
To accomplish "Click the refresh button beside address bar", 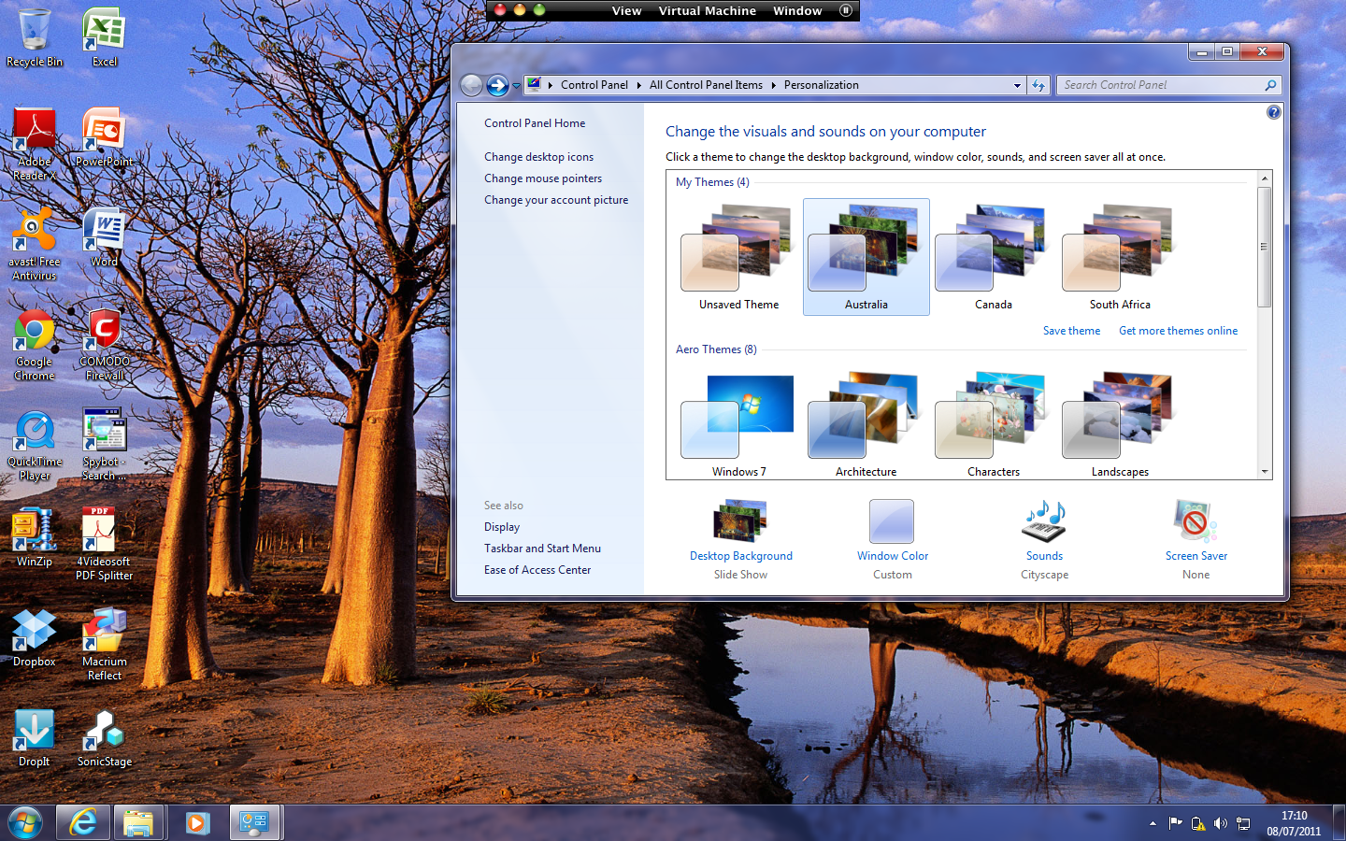I will click(1038, 85).
